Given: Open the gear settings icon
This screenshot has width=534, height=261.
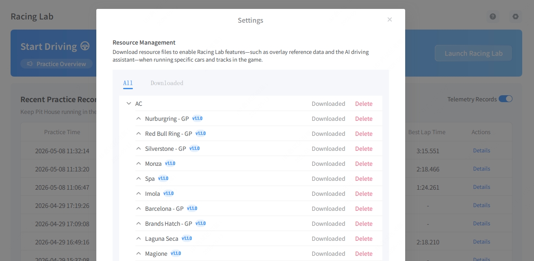Looking at the screenshot, I should pyautogui.click(x=515, y=17).
